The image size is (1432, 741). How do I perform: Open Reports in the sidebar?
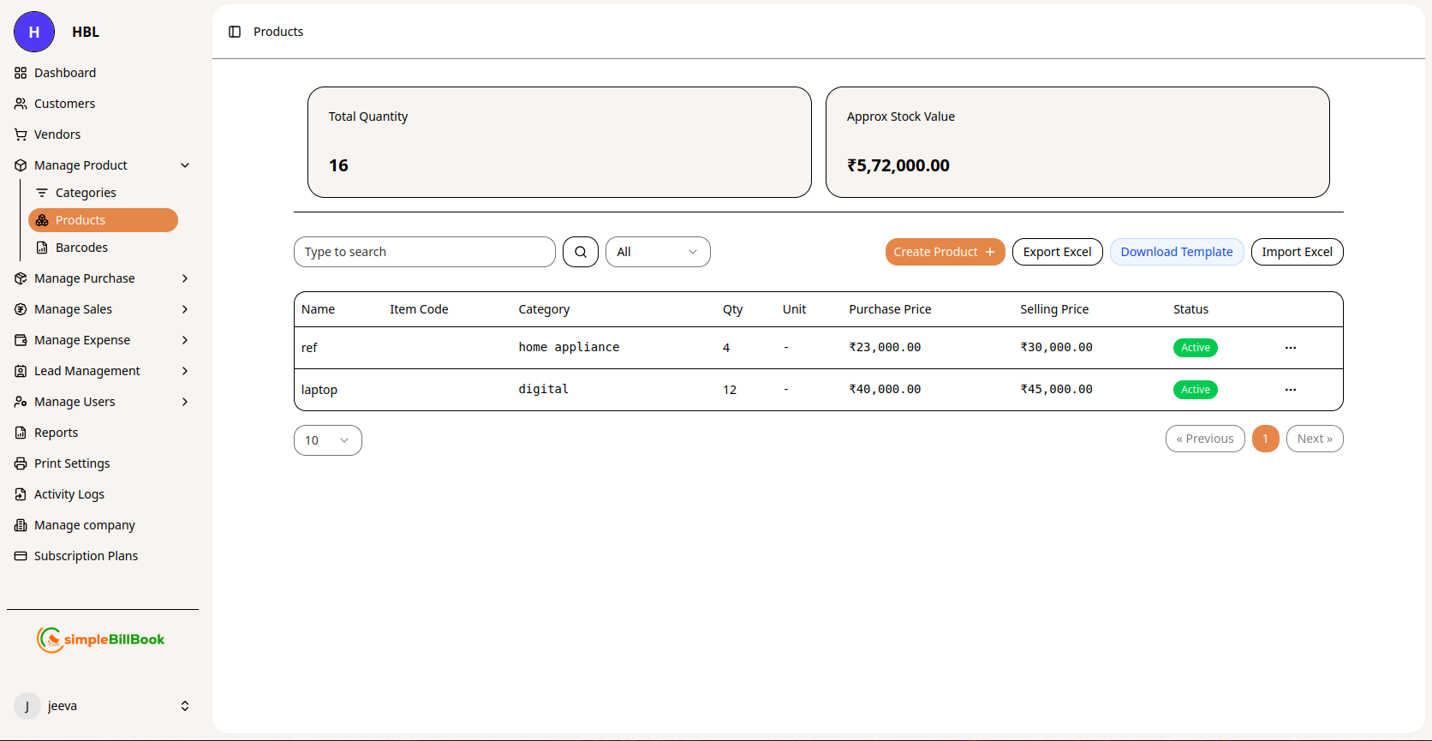pos(56,433)
